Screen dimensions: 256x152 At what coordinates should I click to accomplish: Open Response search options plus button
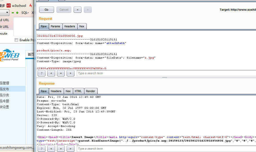61,149
